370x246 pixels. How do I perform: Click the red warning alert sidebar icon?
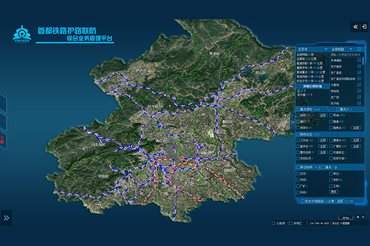click(x=2, y=140)
